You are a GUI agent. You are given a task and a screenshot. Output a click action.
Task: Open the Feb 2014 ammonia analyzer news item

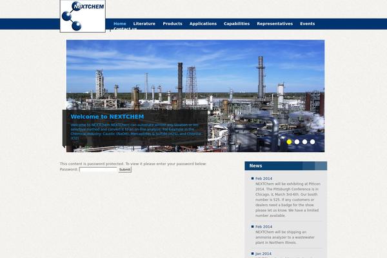(264, 226)
